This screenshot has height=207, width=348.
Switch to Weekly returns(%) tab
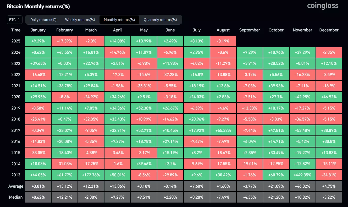[80, 20]
